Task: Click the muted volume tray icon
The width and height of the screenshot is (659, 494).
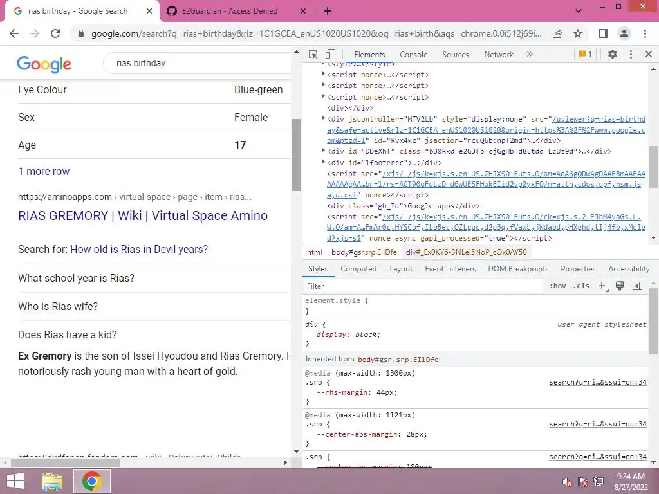Action: 567,482
